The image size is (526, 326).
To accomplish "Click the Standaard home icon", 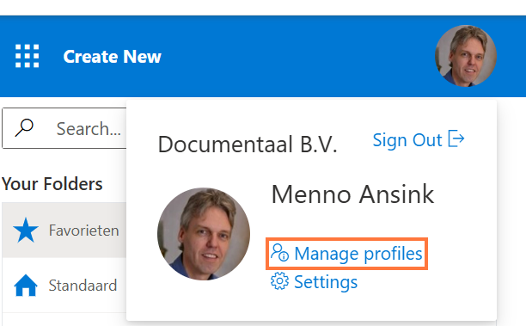I will [26, 286].
